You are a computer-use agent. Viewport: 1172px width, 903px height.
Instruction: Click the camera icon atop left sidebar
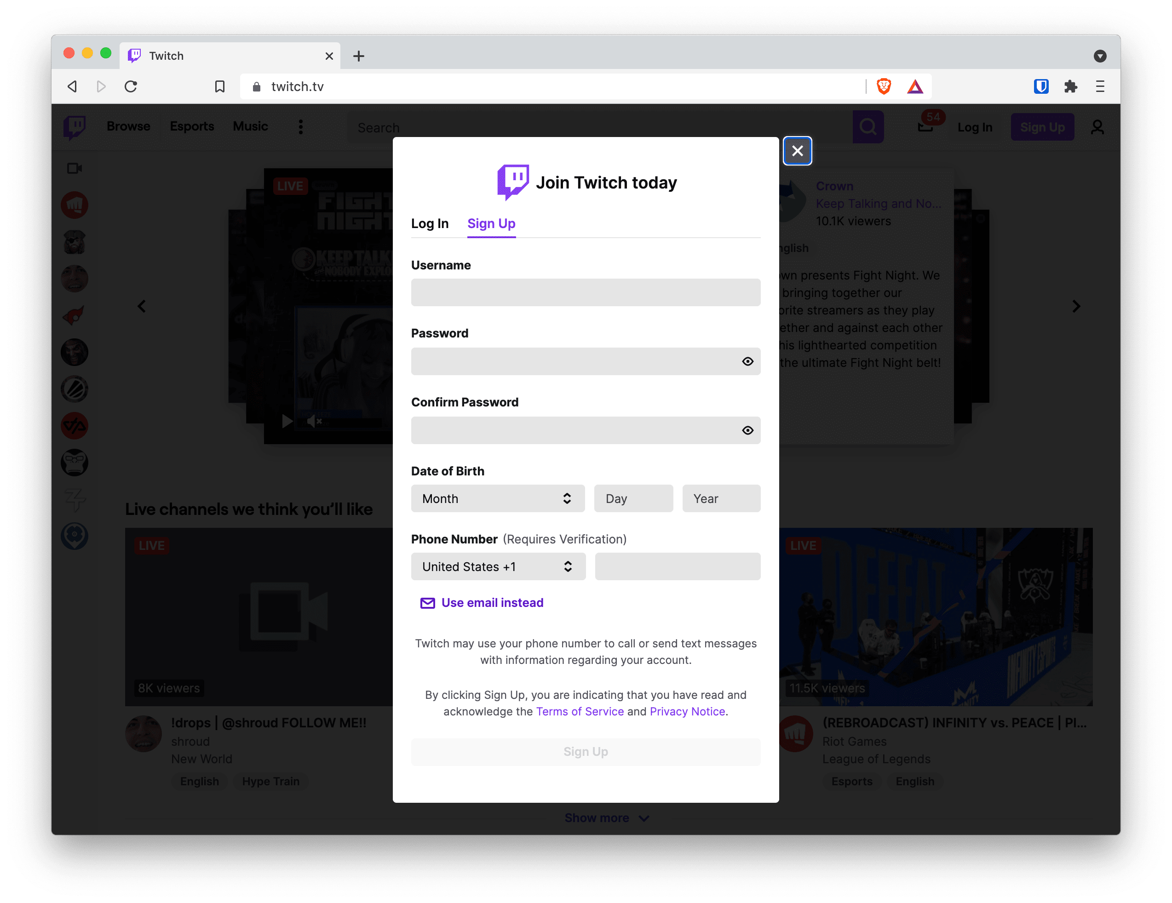(75, 168)
